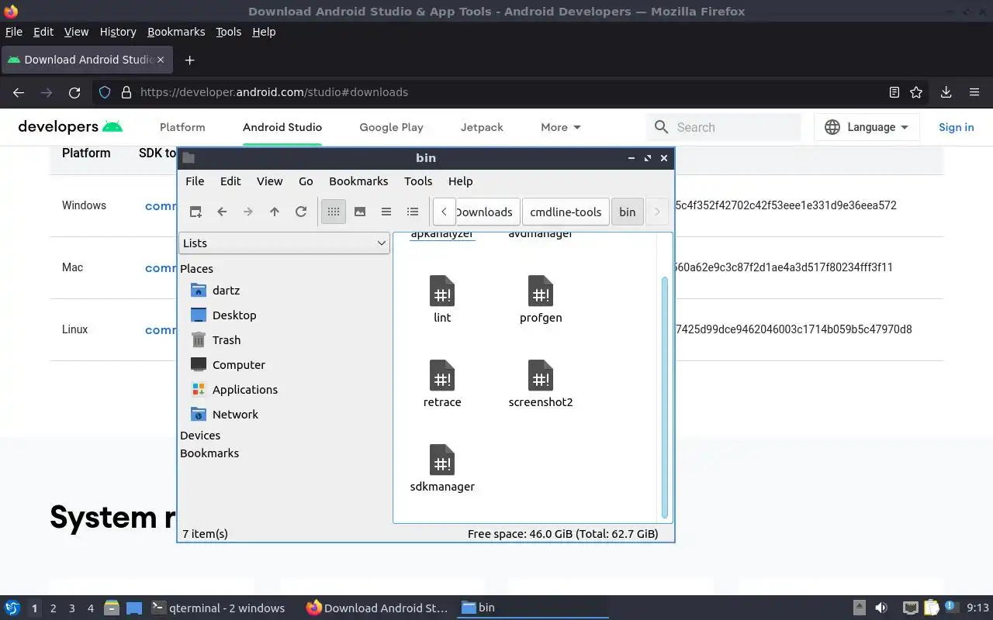The height and width of the screenshot is (620, 993).
Task: Click bin path button
Action: pos(628,212)
